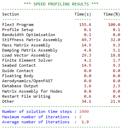Click the 'Aerodynamics/OpenFAST' row label
This screenshot has height=129, width=123.
(x=27, y=81)
